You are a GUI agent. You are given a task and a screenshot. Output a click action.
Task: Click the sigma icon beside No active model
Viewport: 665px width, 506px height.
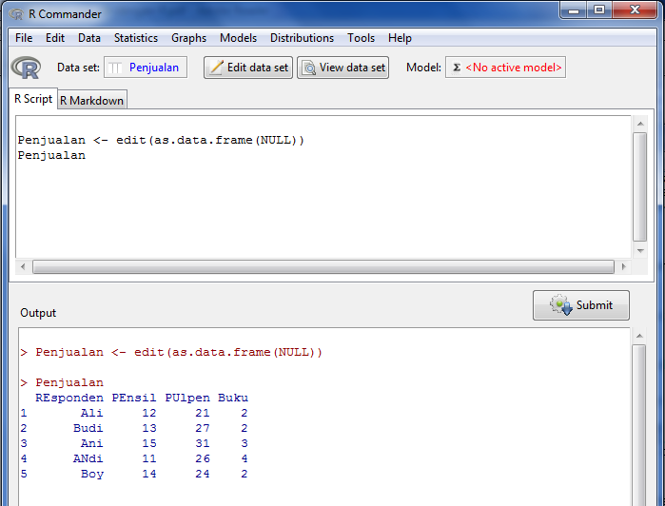click(457, 68)
